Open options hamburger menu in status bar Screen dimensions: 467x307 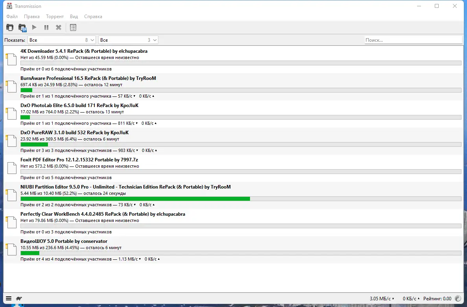pyautogui.click(x=9, y=298)
